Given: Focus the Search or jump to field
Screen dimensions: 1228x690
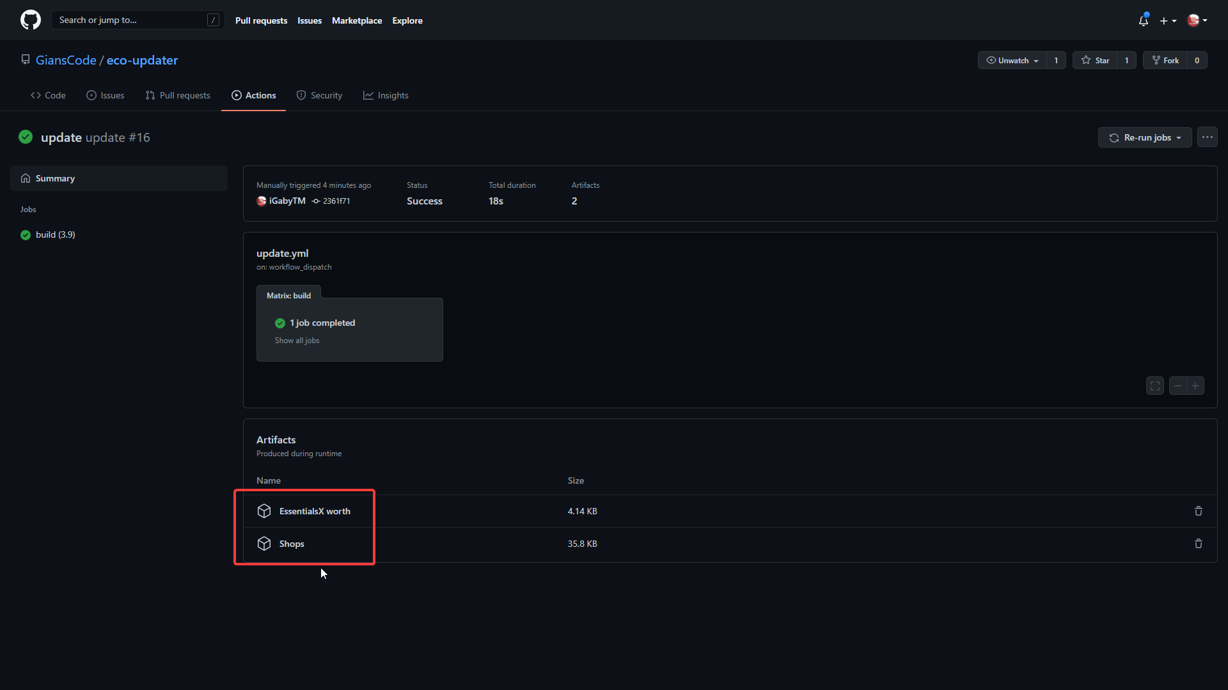Looking at the screenshot, I should pos(131,20).
